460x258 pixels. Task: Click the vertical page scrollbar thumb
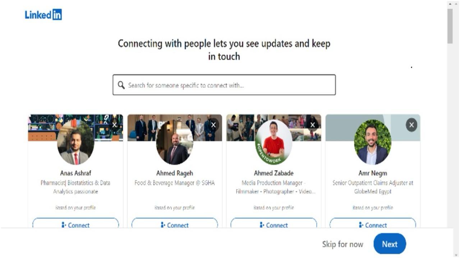(x=450, y=26)
